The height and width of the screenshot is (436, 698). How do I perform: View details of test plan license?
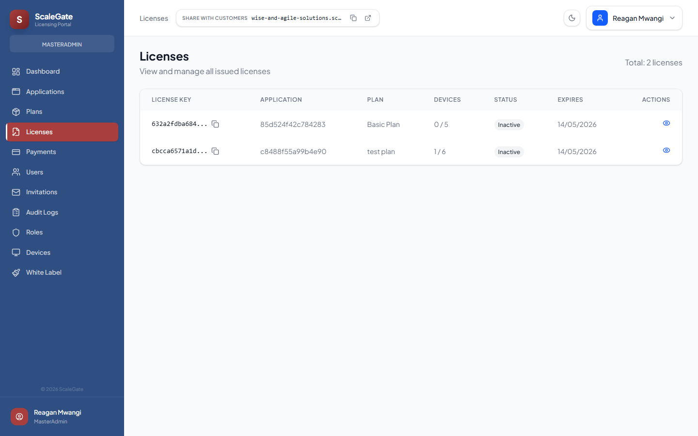tap(666, 150)
